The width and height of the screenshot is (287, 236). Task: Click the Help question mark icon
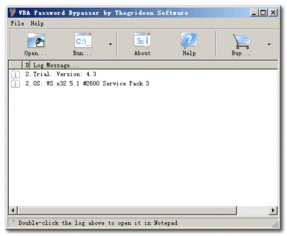[189, 40]
